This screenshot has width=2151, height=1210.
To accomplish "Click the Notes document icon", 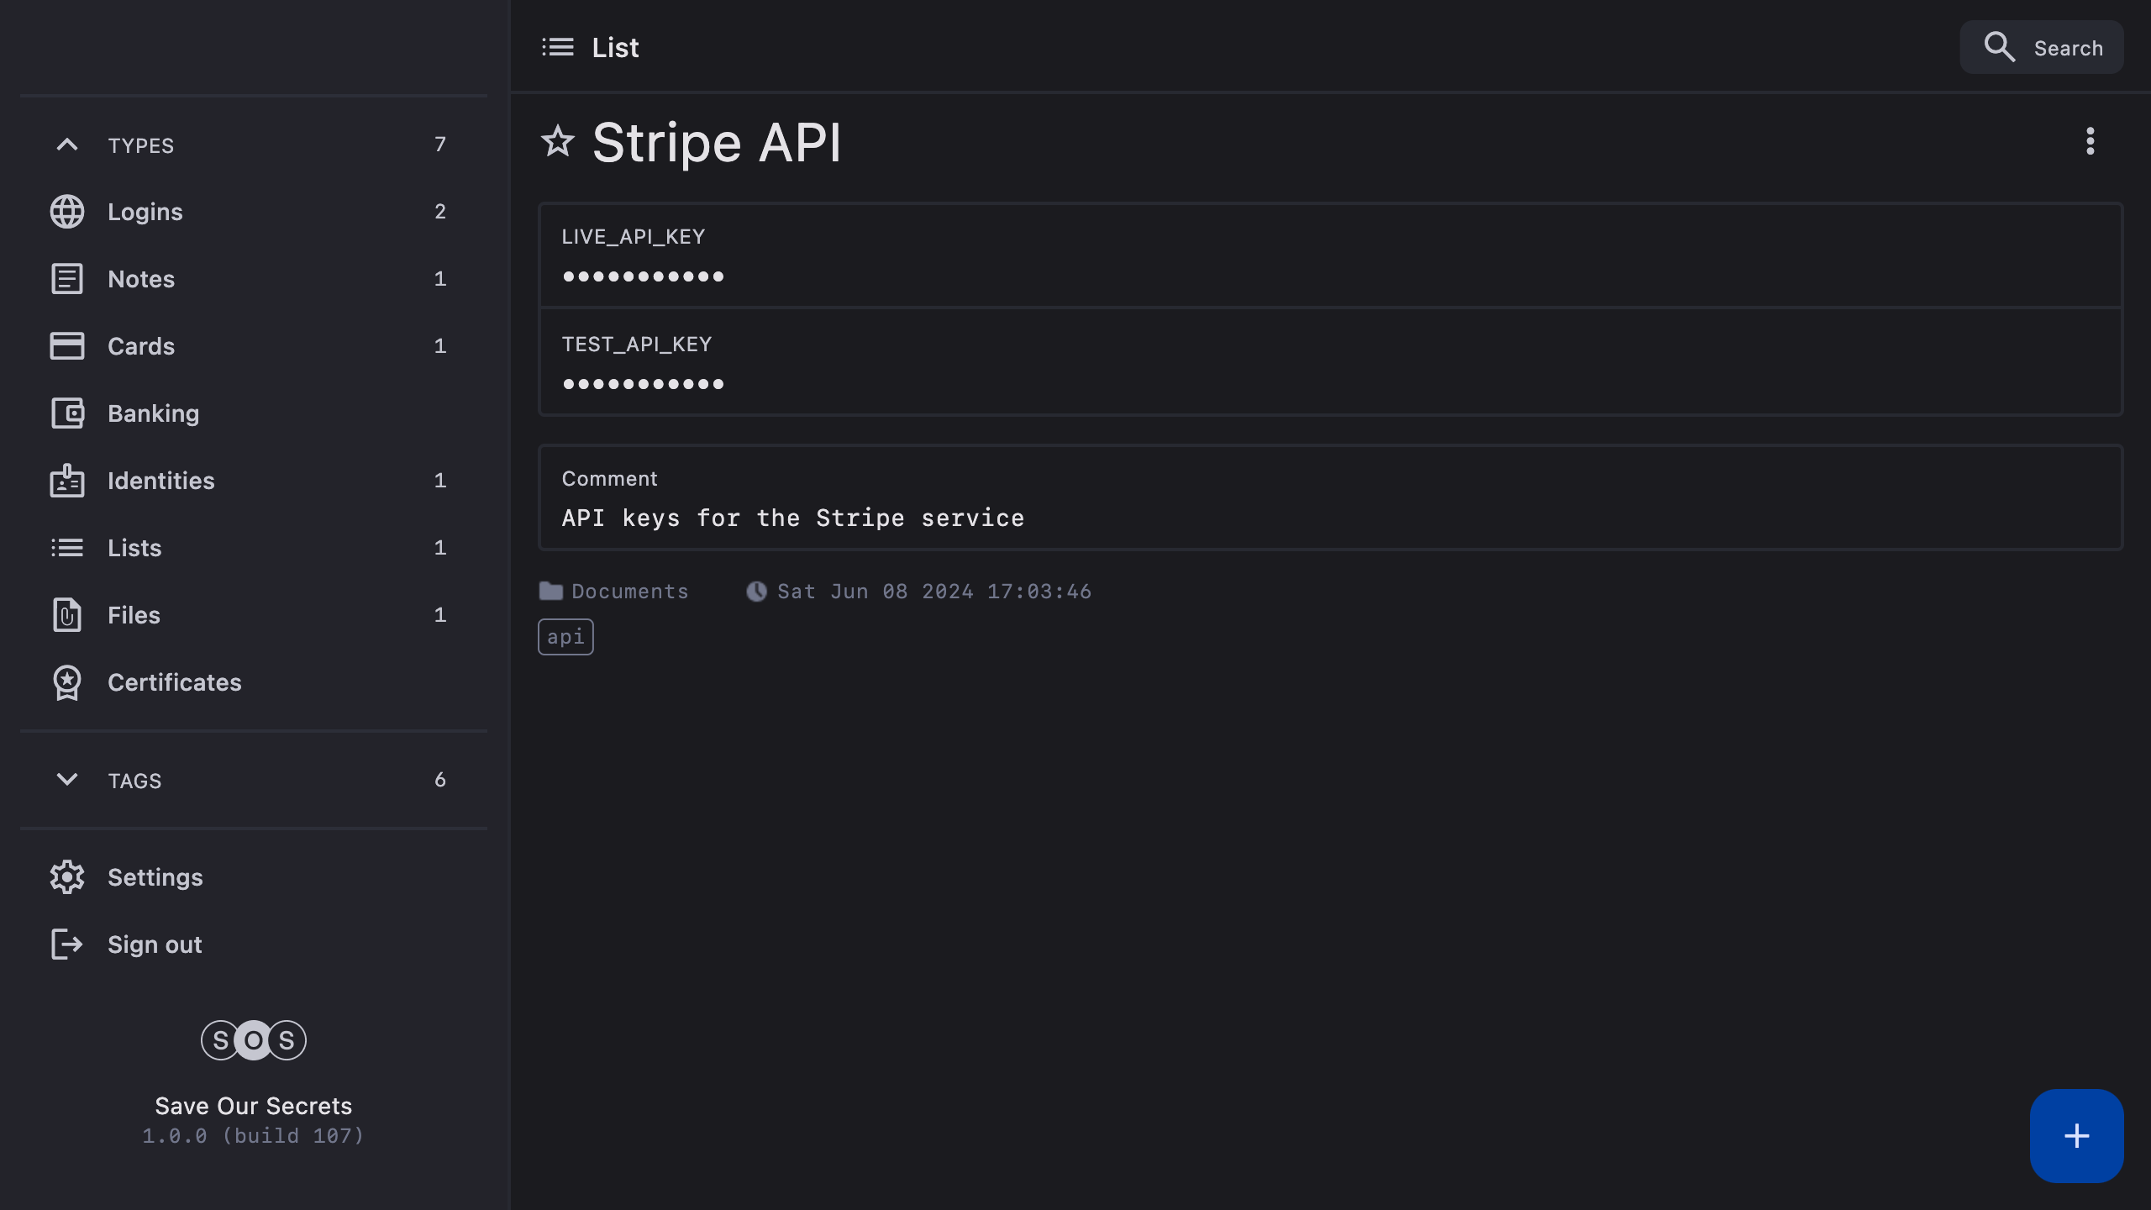I will pos(67,279).
